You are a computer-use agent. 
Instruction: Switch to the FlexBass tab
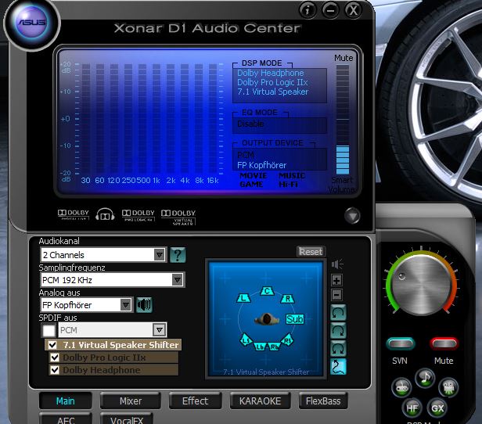coord(323,401)
